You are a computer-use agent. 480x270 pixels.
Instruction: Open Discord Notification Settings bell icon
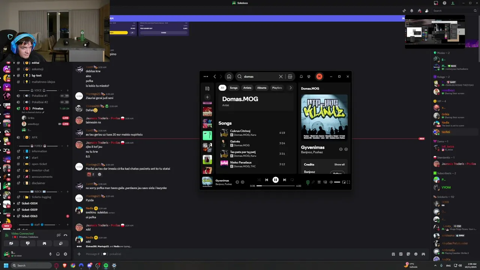412,11
